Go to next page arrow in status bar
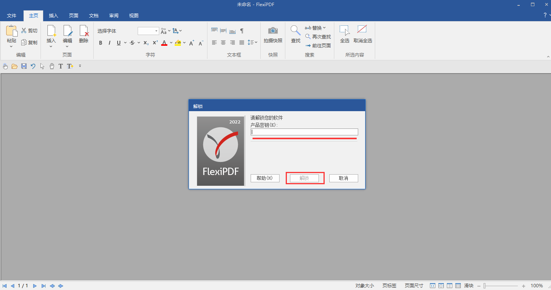 (35, 286)
